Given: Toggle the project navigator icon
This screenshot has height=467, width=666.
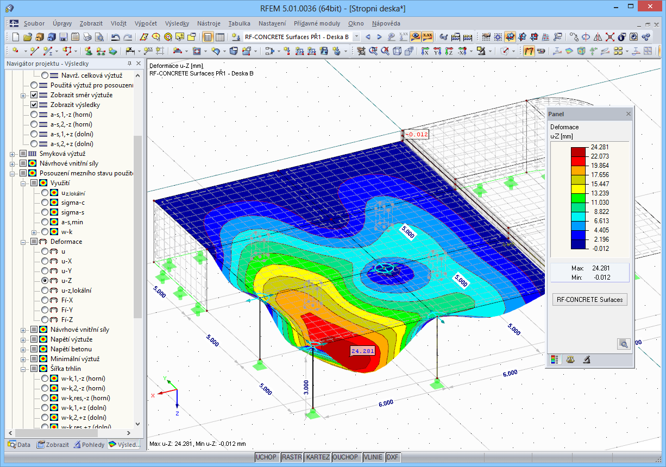Looking at the screenshot, I should point(208,37).
